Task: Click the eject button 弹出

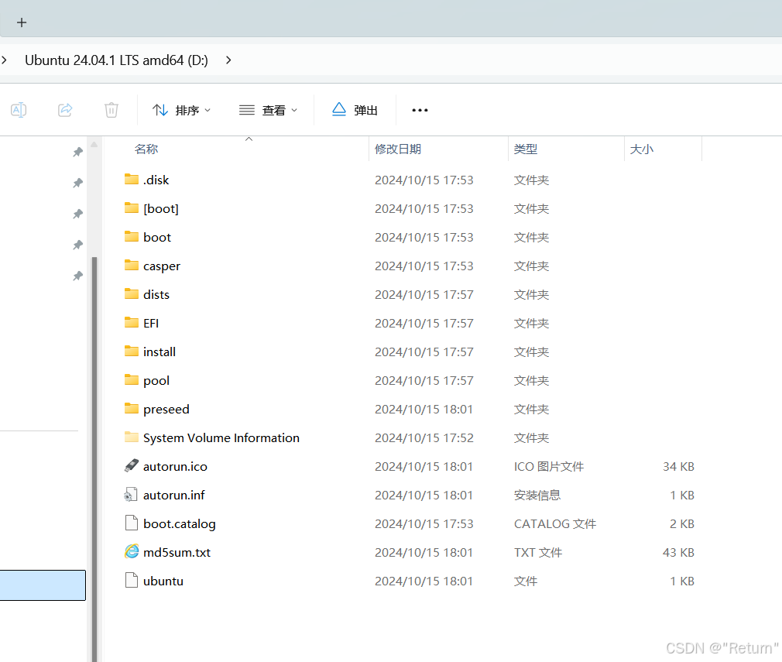Action: [355, 110]
